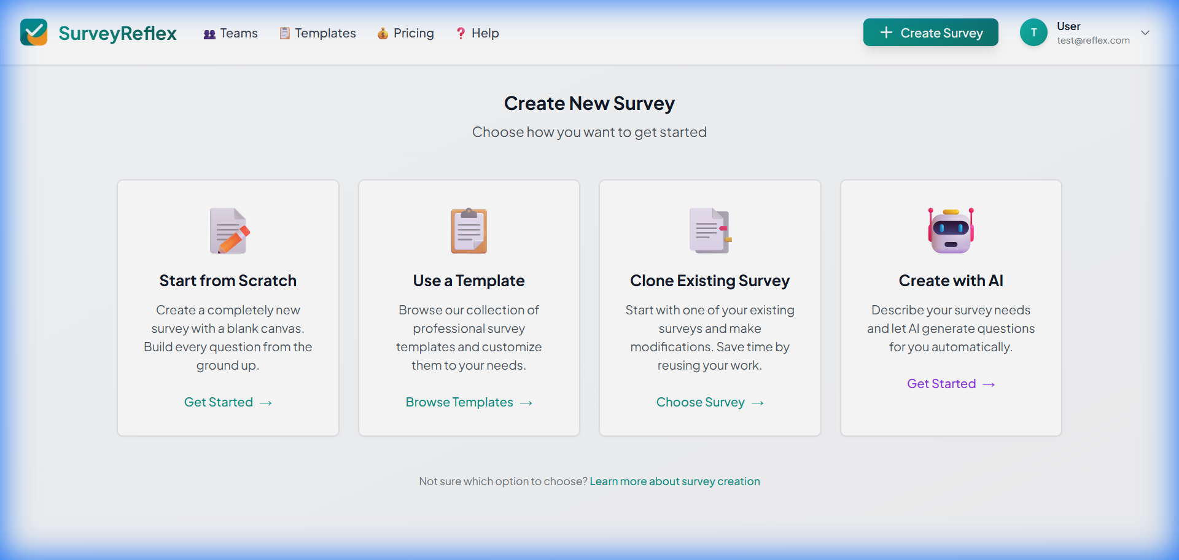Click the question mark icon next to Help
This screenshot has height=560, width=1179.
pos(461,34)
